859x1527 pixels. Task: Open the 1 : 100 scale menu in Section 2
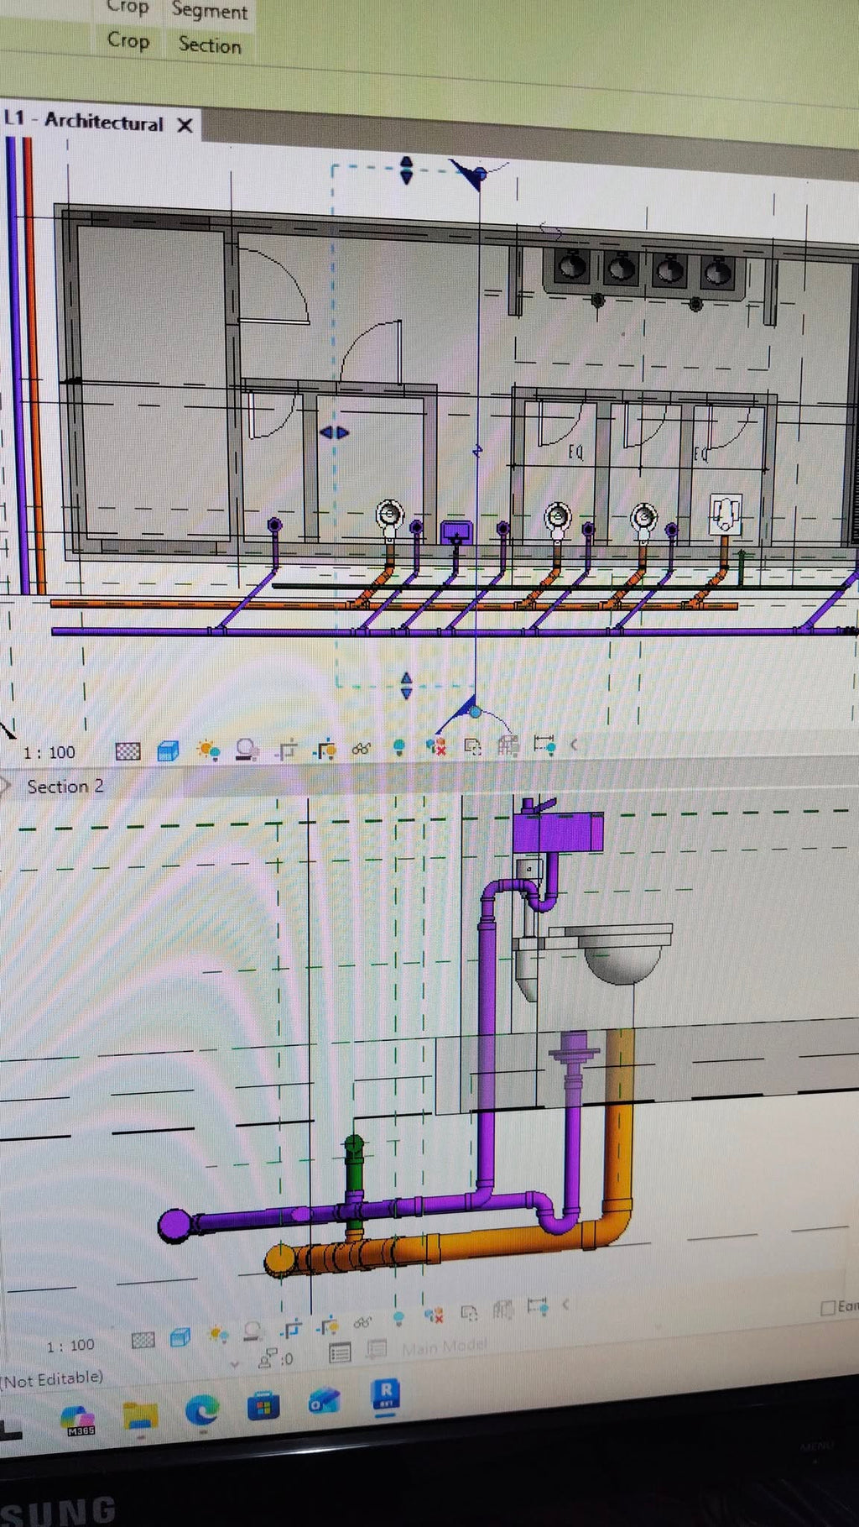(x=70, y=1346)
